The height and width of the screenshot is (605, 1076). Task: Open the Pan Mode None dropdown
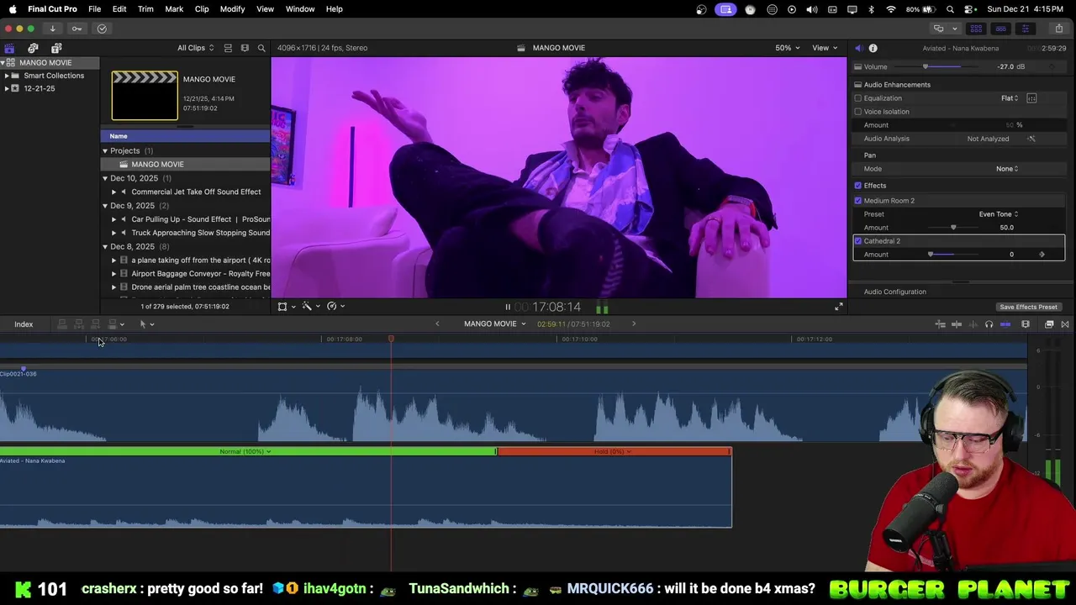coord(1007,169)
